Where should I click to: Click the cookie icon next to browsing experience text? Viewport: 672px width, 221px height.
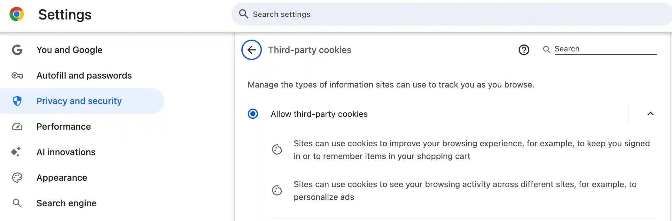tap(277, 149)
